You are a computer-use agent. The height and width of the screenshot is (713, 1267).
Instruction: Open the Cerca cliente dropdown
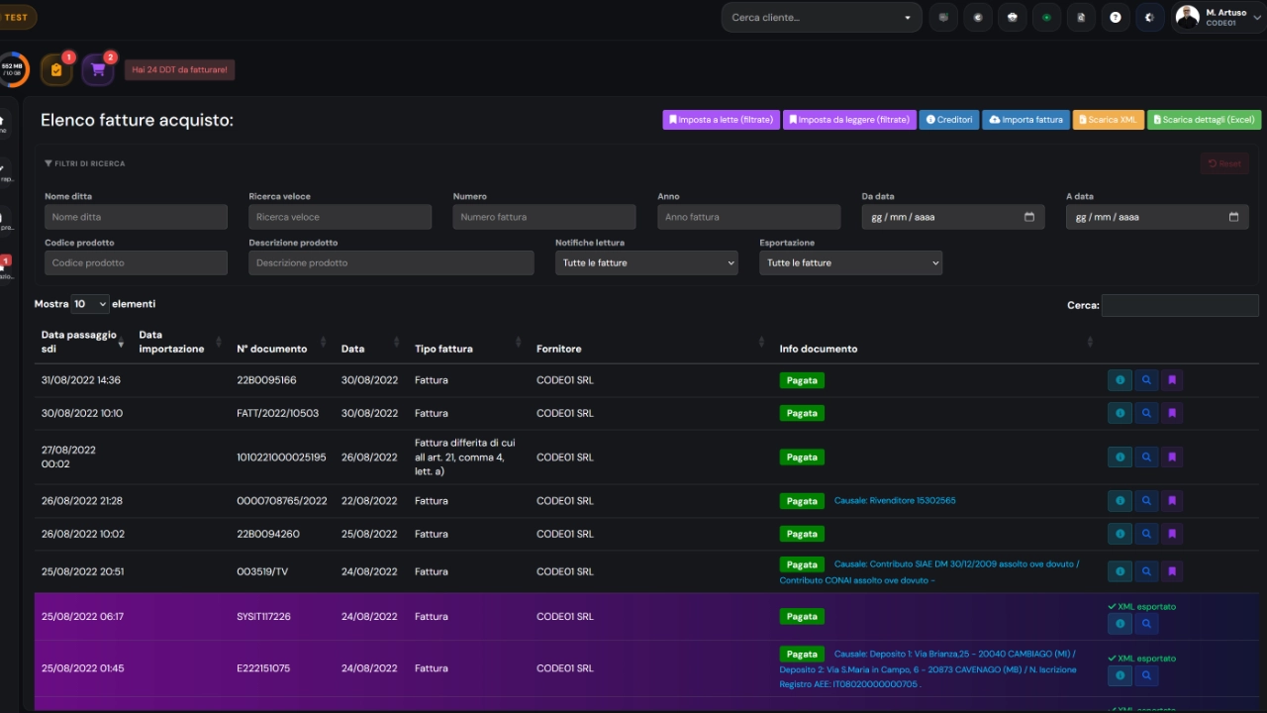822,17
